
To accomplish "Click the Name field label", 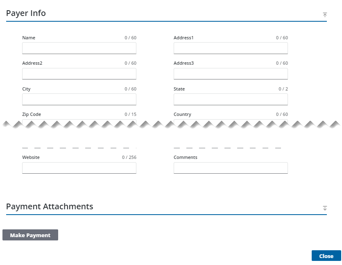I will [29, 38].
